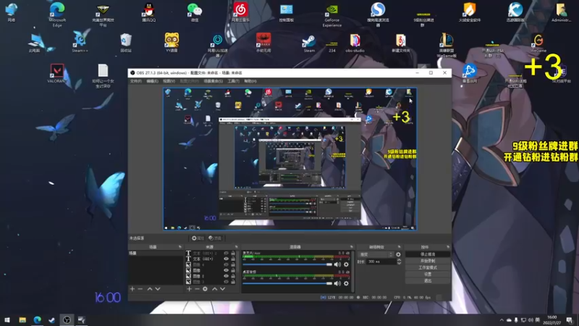Viewport: 579px width, 326px height.
Task: Open File Explorer from the taskbar
Action: (x=22, y=319)
